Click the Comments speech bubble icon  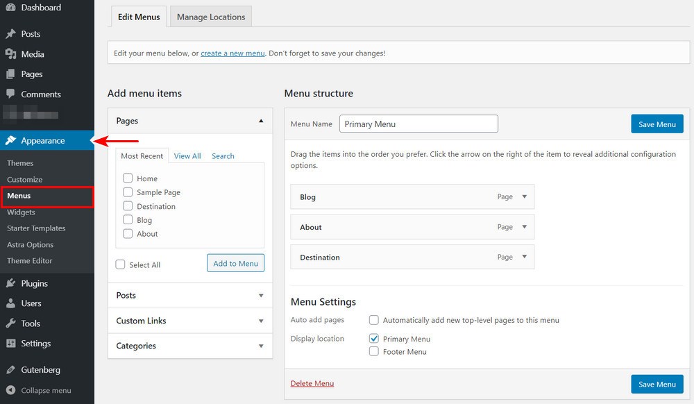(x=10, y=94)
